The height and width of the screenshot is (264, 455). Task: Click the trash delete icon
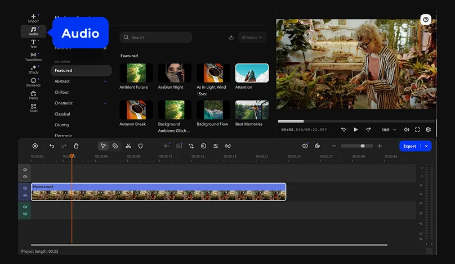pyautogui.click(x=76, y=146)
